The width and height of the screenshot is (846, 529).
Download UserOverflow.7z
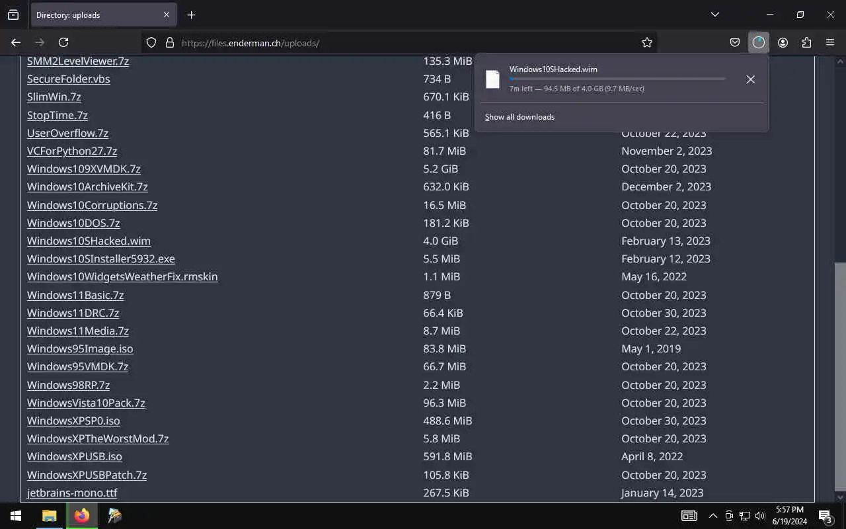pos(67,133)
